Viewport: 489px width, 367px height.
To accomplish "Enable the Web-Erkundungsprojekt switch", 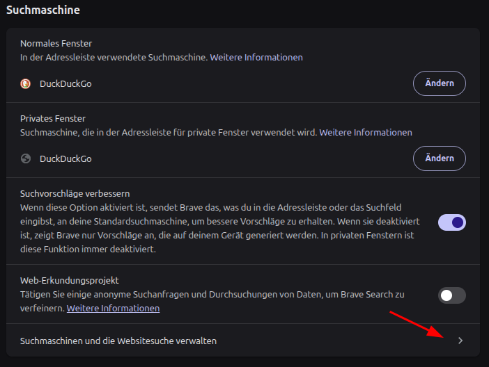I will [452, 295].
